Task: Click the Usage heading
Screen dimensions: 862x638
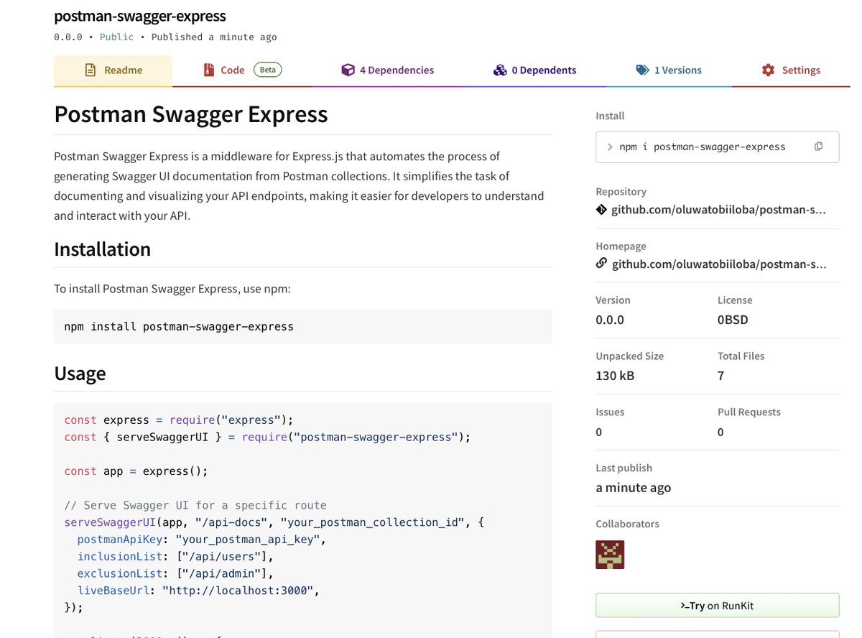Action: [80, 374]
